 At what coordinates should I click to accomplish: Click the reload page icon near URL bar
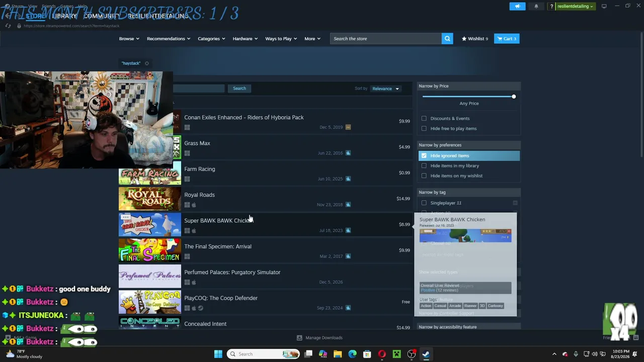(8, 26)
